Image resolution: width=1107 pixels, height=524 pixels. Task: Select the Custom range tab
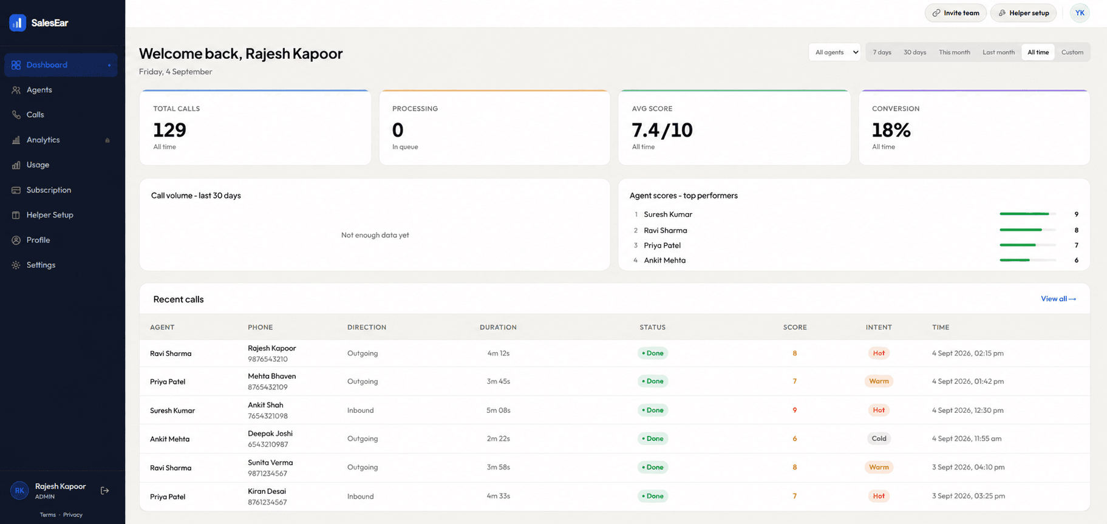coord(1072,52)
